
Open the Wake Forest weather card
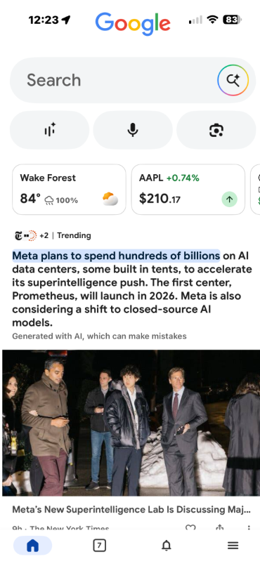point(69,190)
